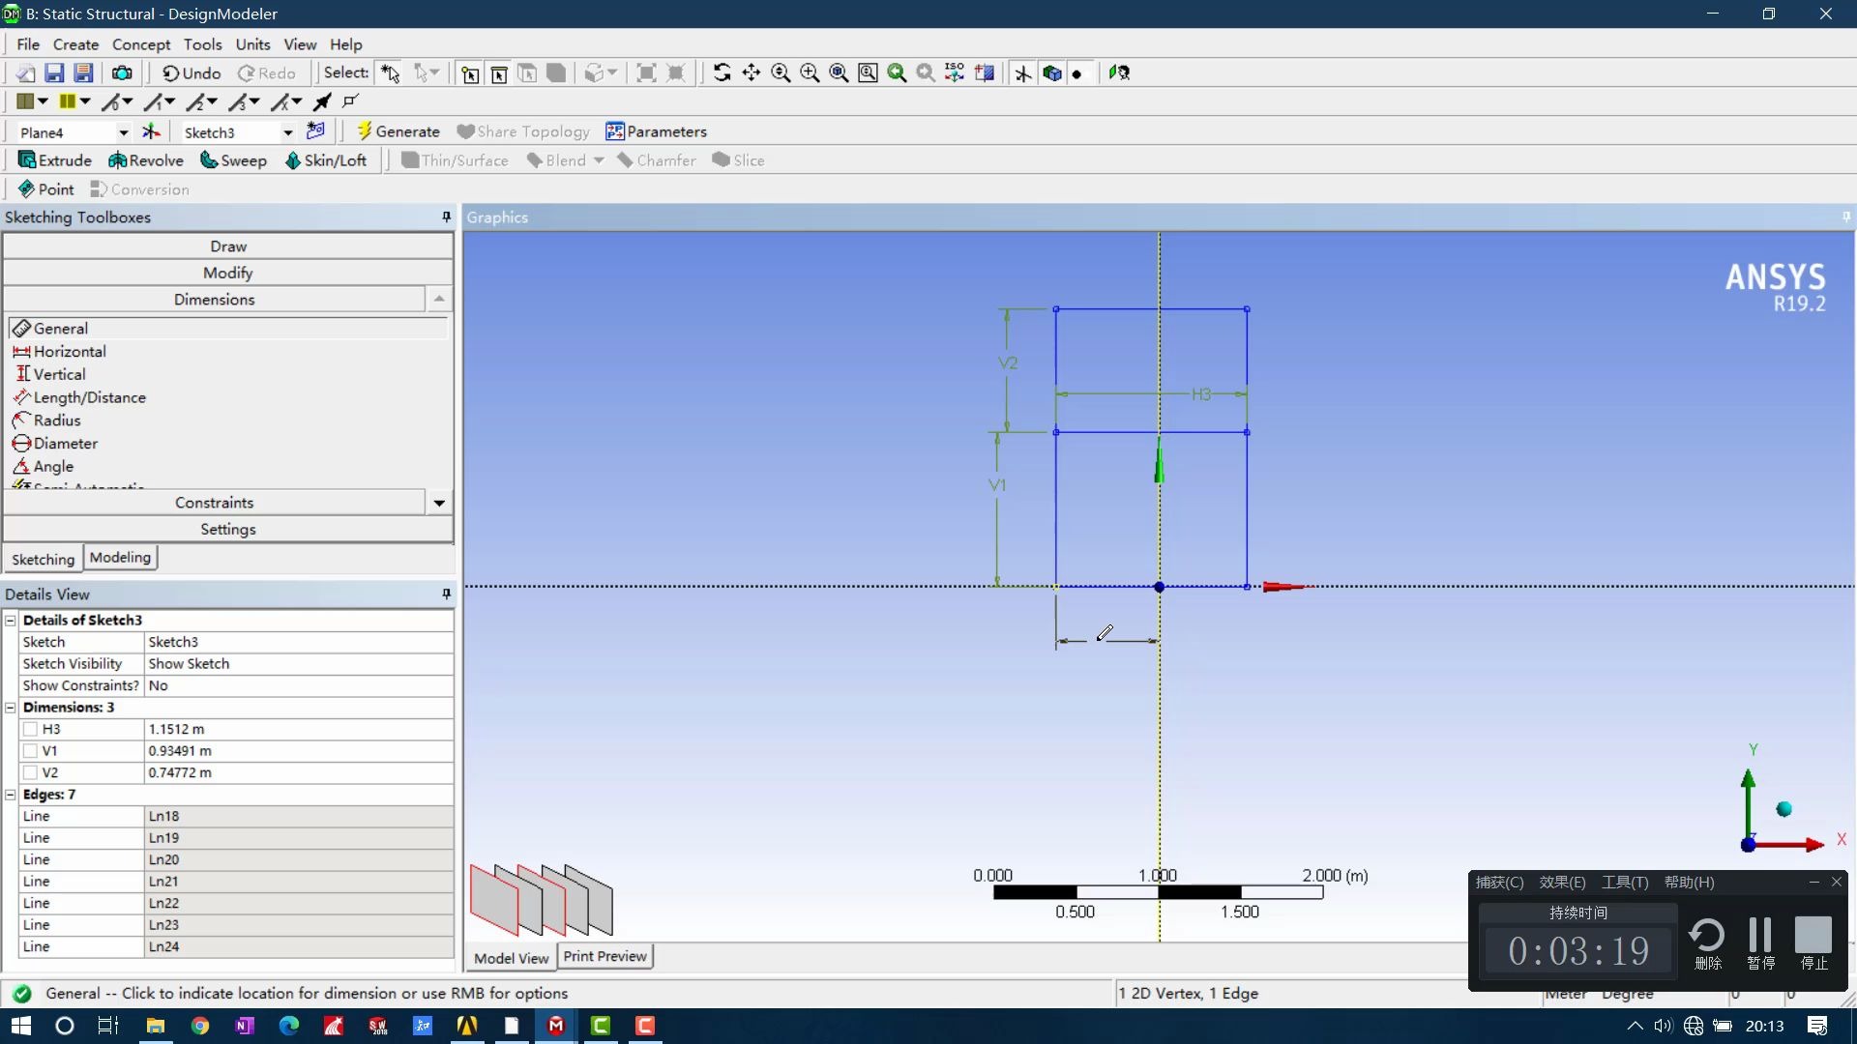This screenshot has height=1044, width=1857.
Task: Select the Angle dimension tool
Action: tap(43, 467)
